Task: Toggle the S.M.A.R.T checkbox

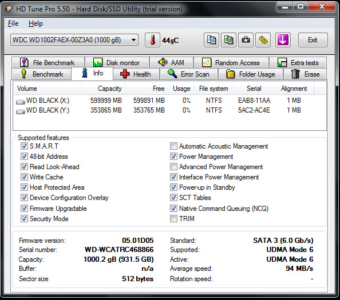Action: point(24,146)
